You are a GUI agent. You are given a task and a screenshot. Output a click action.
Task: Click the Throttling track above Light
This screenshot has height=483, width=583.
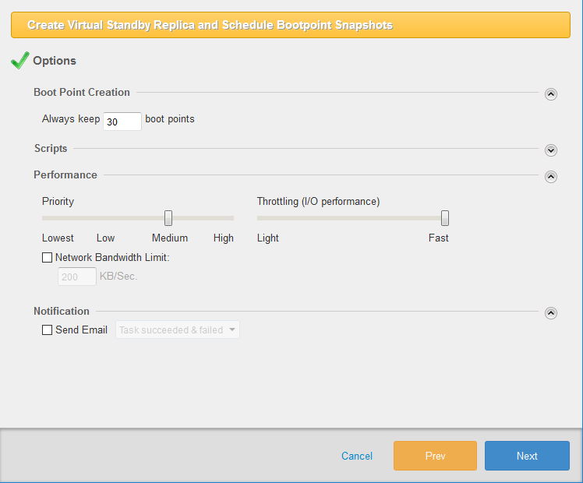coord(268,218)
